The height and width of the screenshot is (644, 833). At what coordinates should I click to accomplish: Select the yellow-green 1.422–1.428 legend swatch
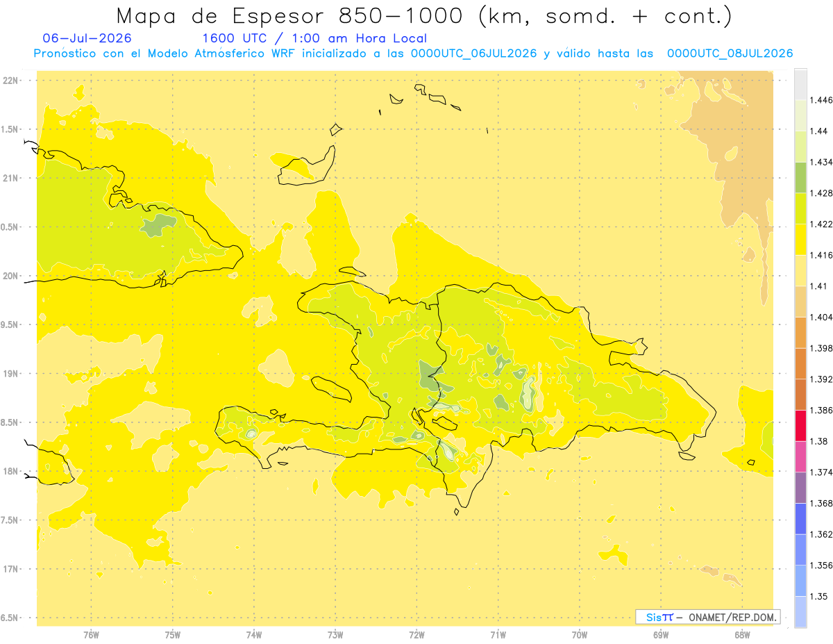(x=800, y=208)
